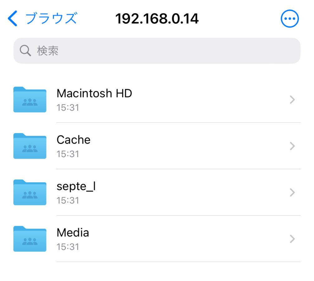The image size is (314, 281).
Task: Select the septe_l name label
Action: click(x=76, y=186)
